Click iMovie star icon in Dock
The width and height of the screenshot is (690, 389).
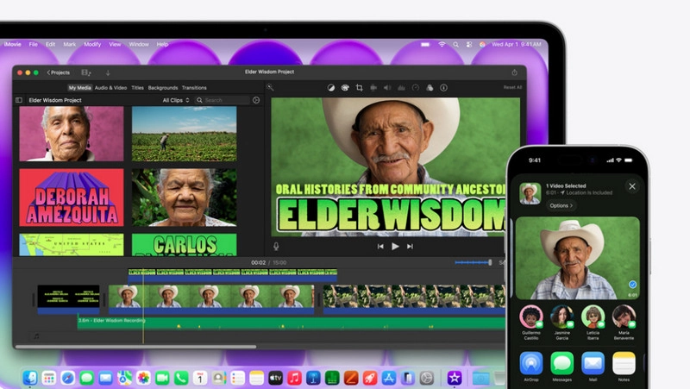click(x=455, y=378)
